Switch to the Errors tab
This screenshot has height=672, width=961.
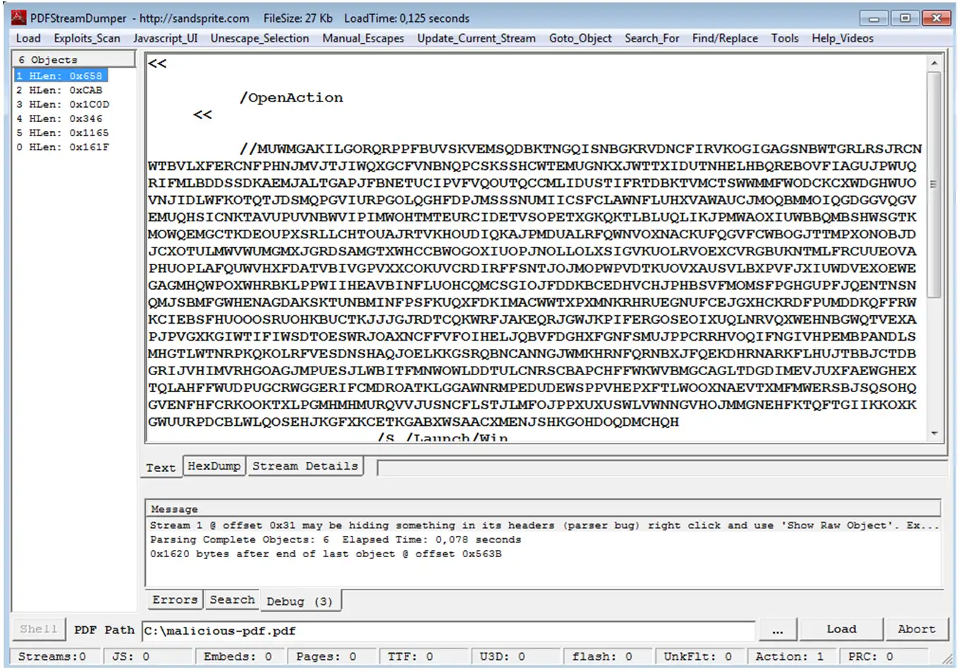[x=175, y=599]
